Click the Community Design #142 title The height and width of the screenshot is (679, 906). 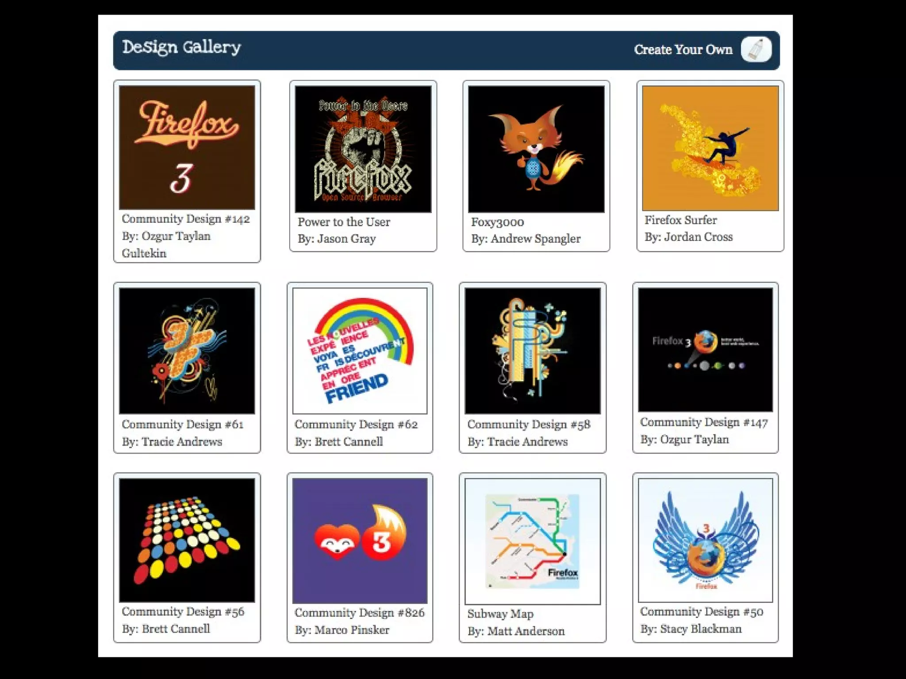pos(186,219)
